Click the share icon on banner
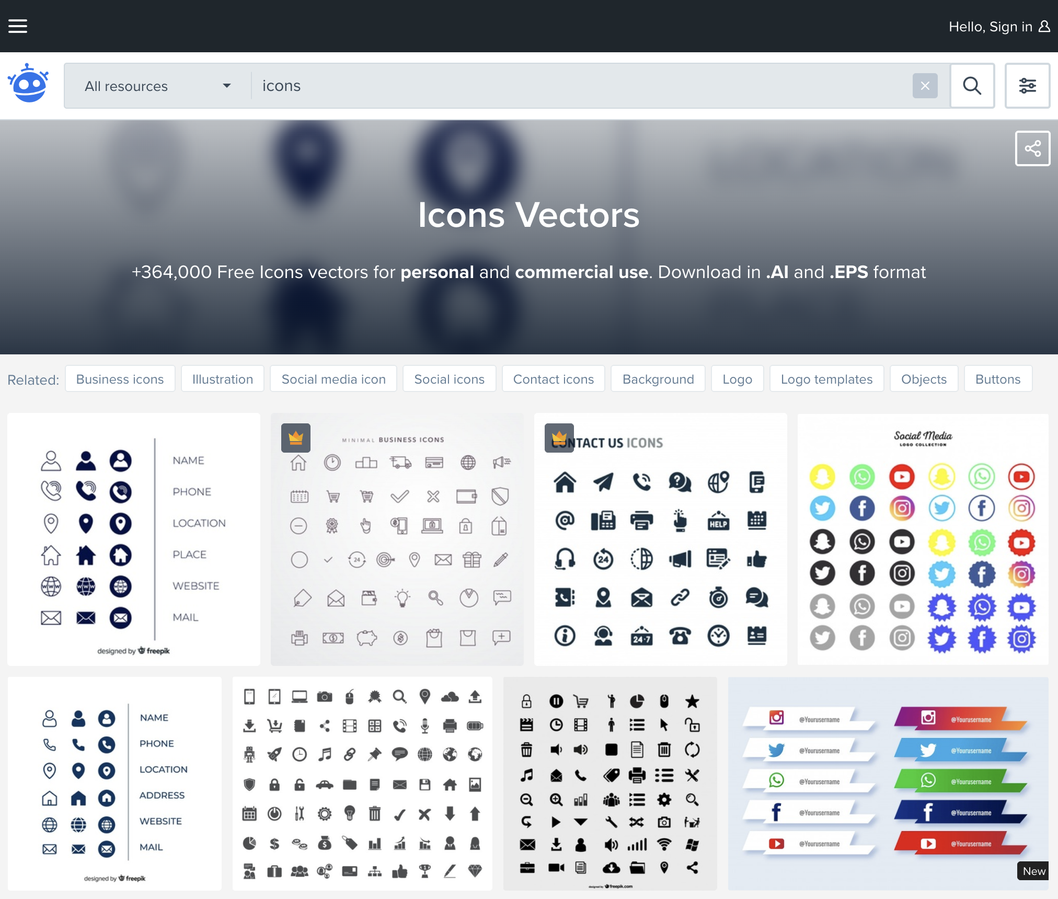The height and width of the screenshot is (899, 1058). (x=1032, y=148)
